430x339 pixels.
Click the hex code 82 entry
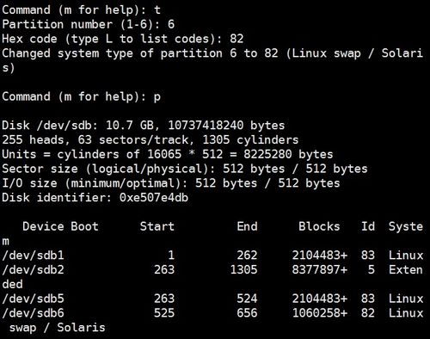click(x=236, y=39)
